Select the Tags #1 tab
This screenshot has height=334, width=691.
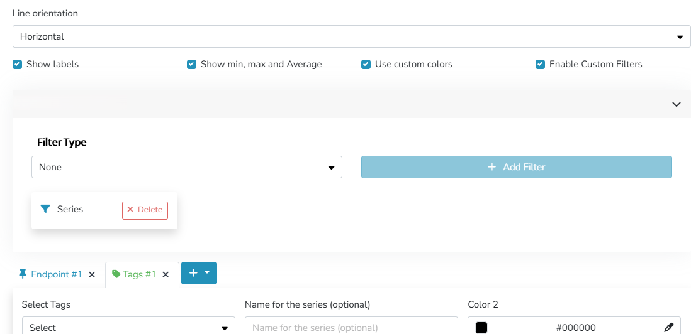click(140, 274)
